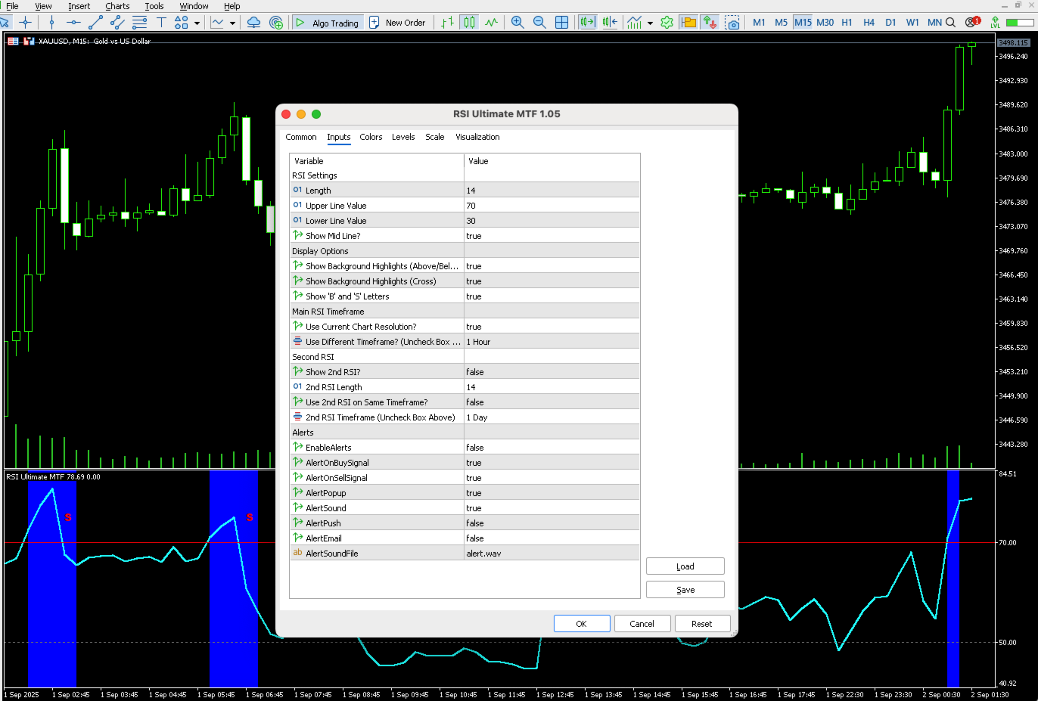1038x701 pixels.
Task: Toggle 'Show Mid Line?' value
Action: point(552,236)
